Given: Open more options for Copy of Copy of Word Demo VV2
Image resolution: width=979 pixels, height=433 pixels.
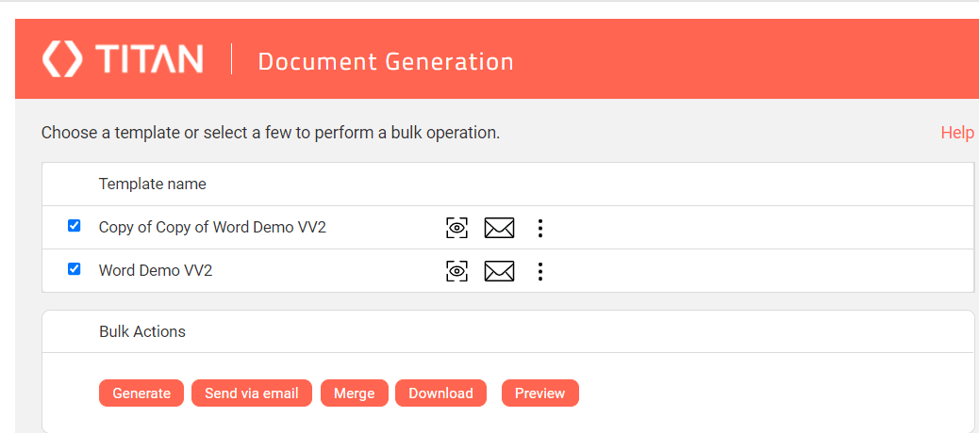Looking at the screenshot, I should 540,228.
